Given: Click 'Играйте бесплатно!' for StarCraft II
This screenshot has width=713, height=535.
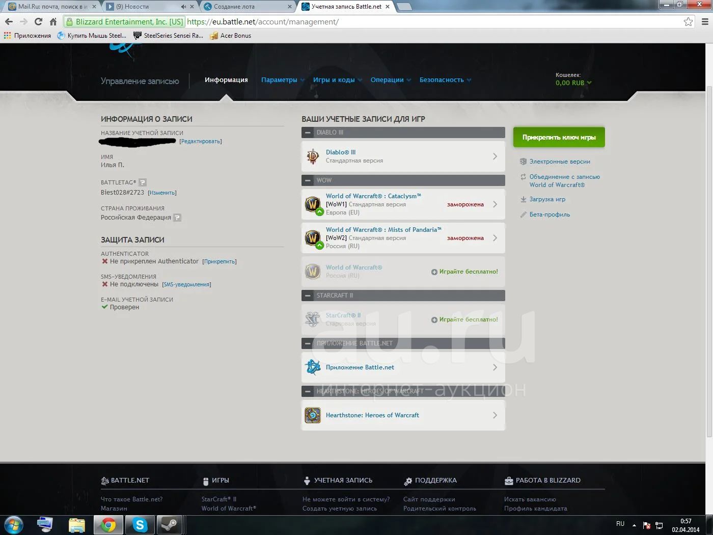Looking at the screenshot, I should [x=464, y=319].
